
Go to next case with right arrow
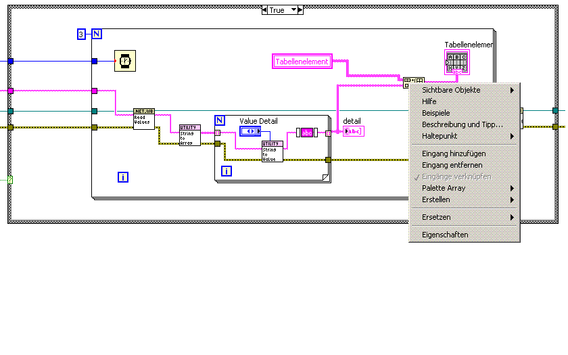(300, 10)
